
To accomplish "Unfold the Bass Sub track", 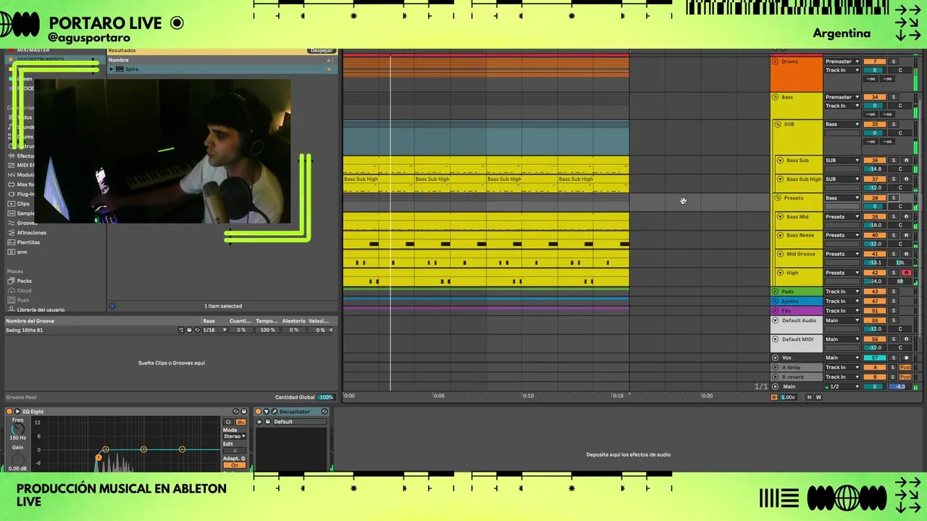I will point(781,161).
